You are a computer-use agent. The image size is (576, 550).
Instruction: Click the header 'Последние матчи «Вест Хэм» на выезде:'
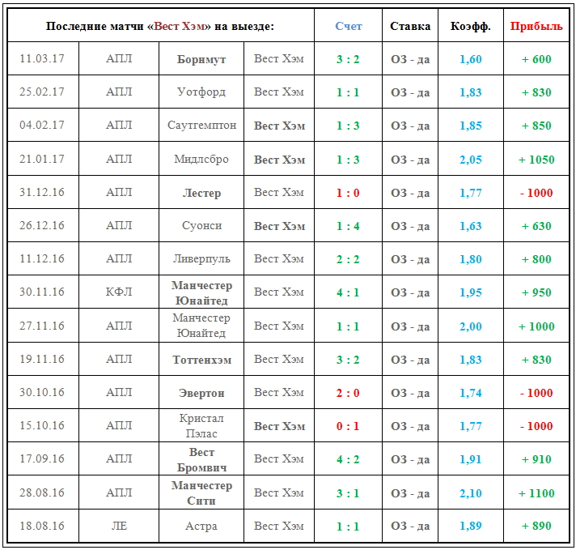coord(160,27)
